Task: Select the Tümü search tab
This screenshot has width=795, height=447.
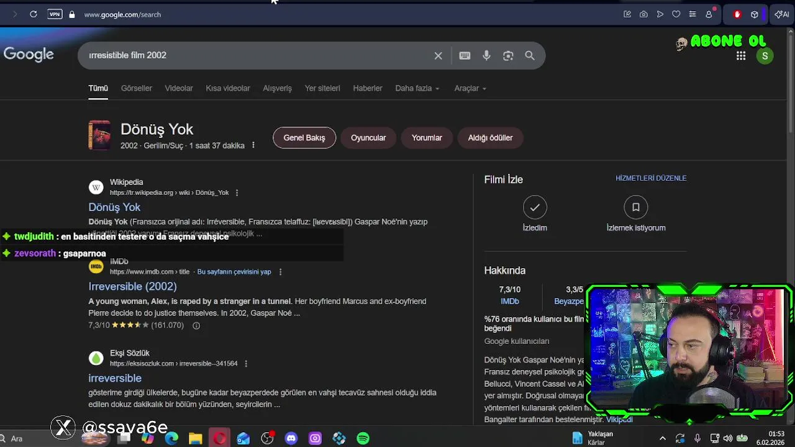Action: point(98,88)
